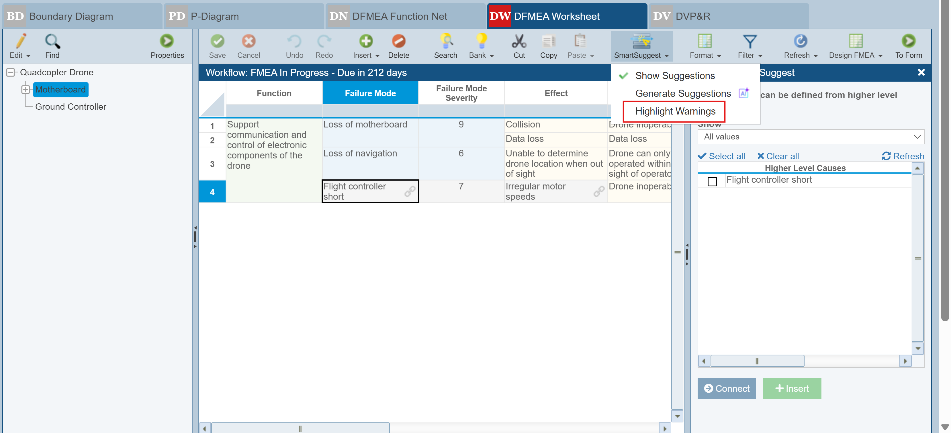Click the Connect button
The height and width of the screenshot is (433, 951).
[726, 388]
